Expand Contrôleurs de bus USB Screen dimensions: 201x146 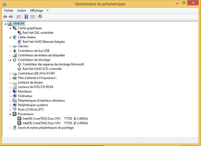click(10, 51)
